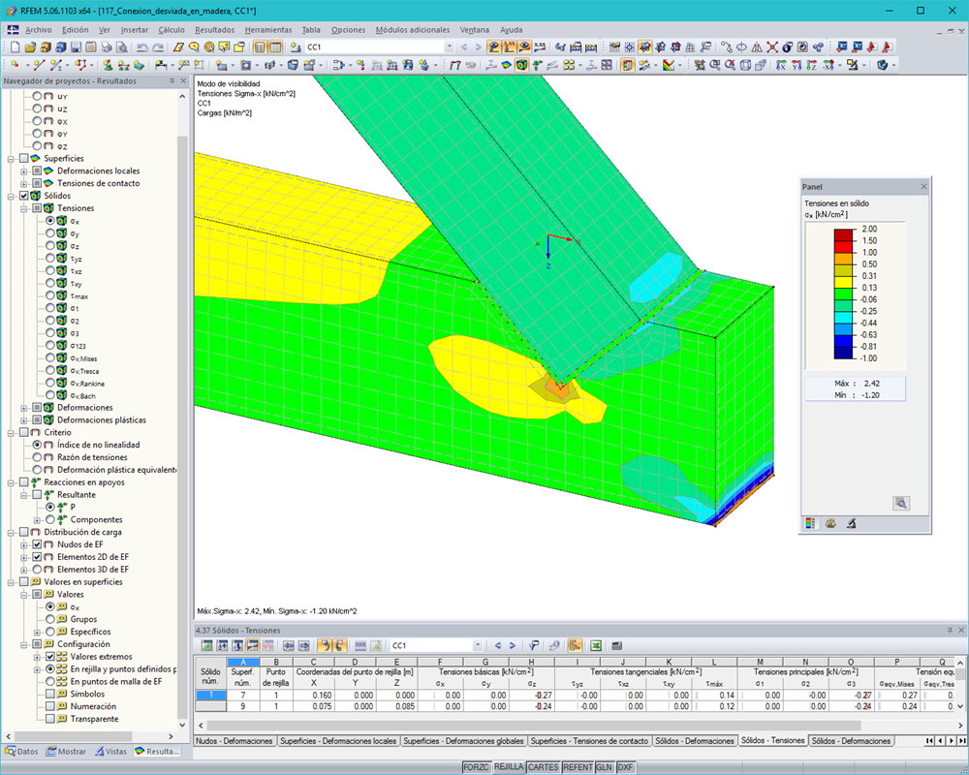Uncheck Elementos 2D de EF checkbox
Viewport: 969px width, 775px height.
click(x=37, y=557)
